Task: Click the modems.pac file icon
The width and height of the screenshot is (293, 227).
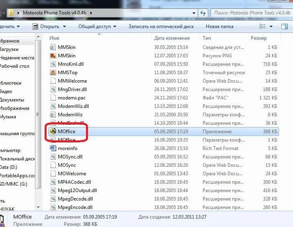Action: point(53,97)
